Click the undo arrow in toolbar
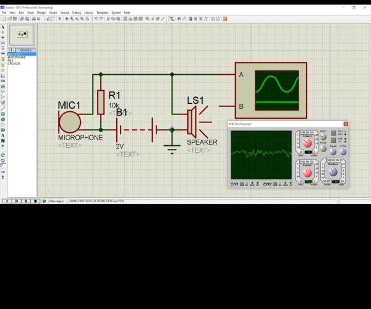Image resolution: width=371 pixels, height=309 pixels. (x=96, y=19)
